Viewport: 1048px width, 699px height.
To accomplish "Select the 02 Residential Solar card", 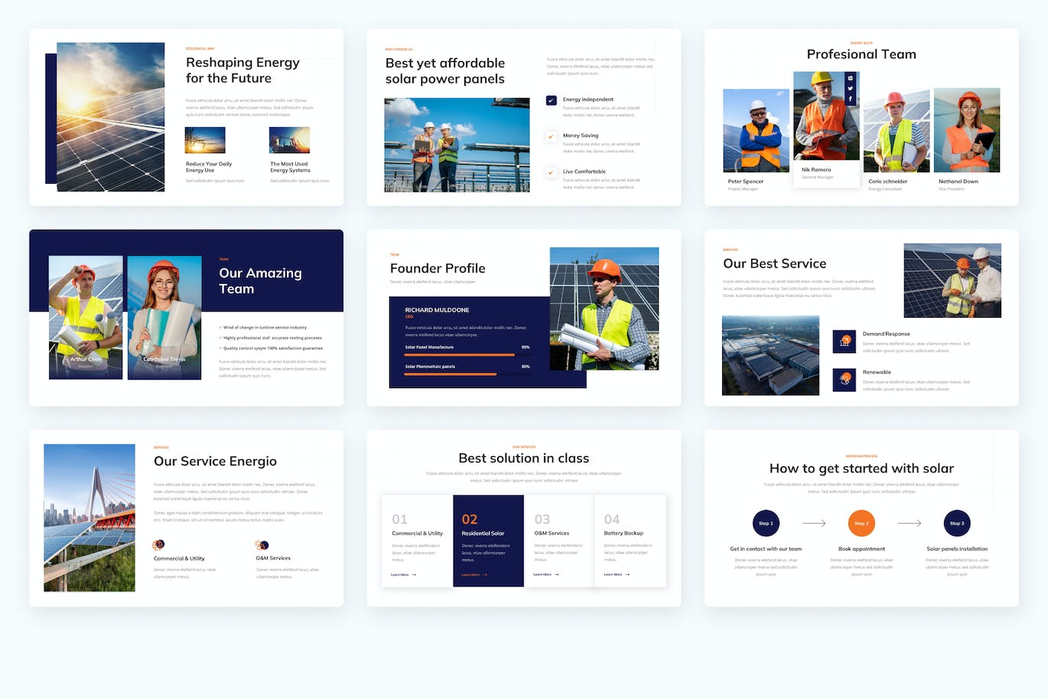I will point(488,541).
